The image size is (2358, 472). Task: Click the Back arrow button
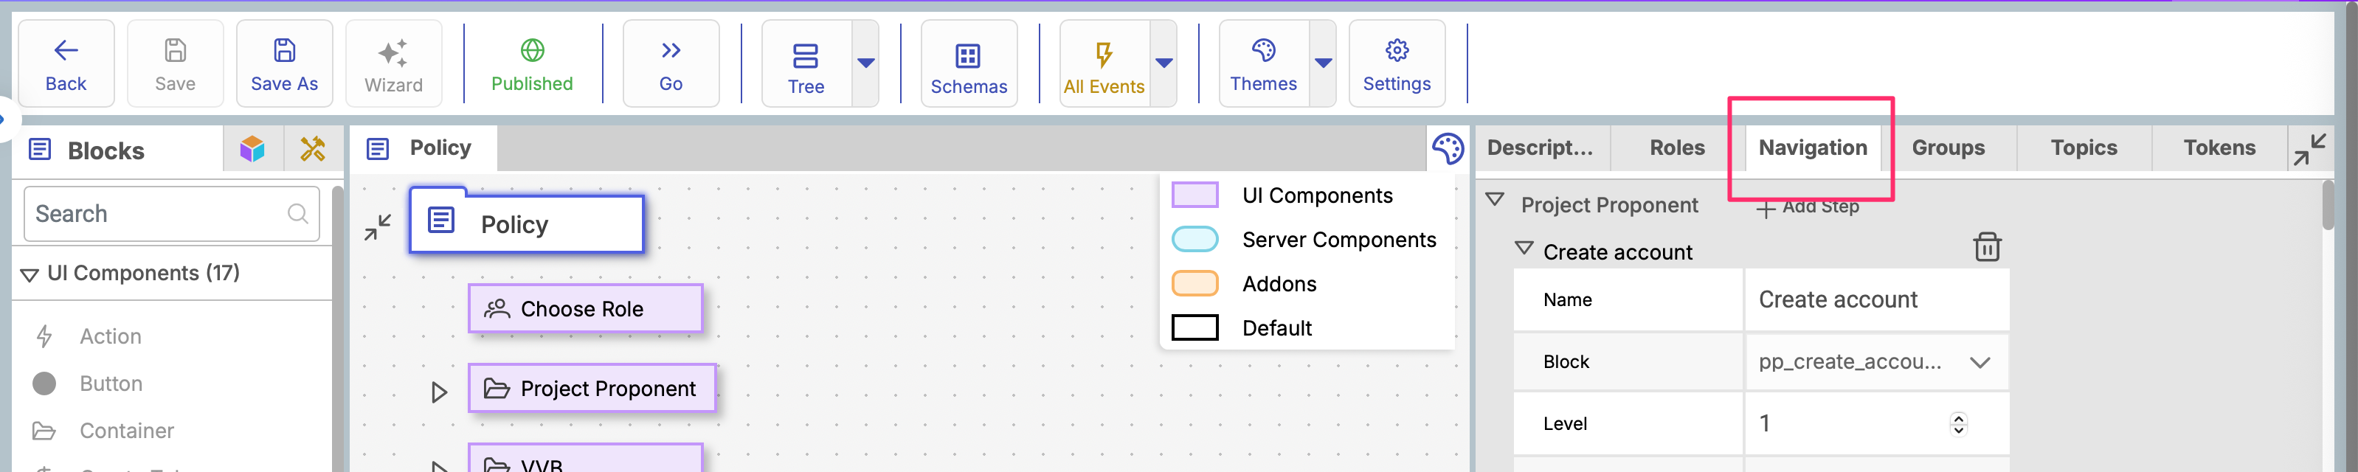click(x=66, y=64)
